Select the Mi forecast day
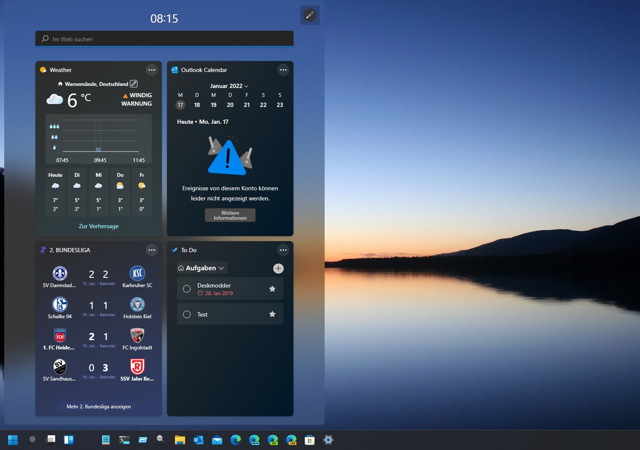 point(99,192)
